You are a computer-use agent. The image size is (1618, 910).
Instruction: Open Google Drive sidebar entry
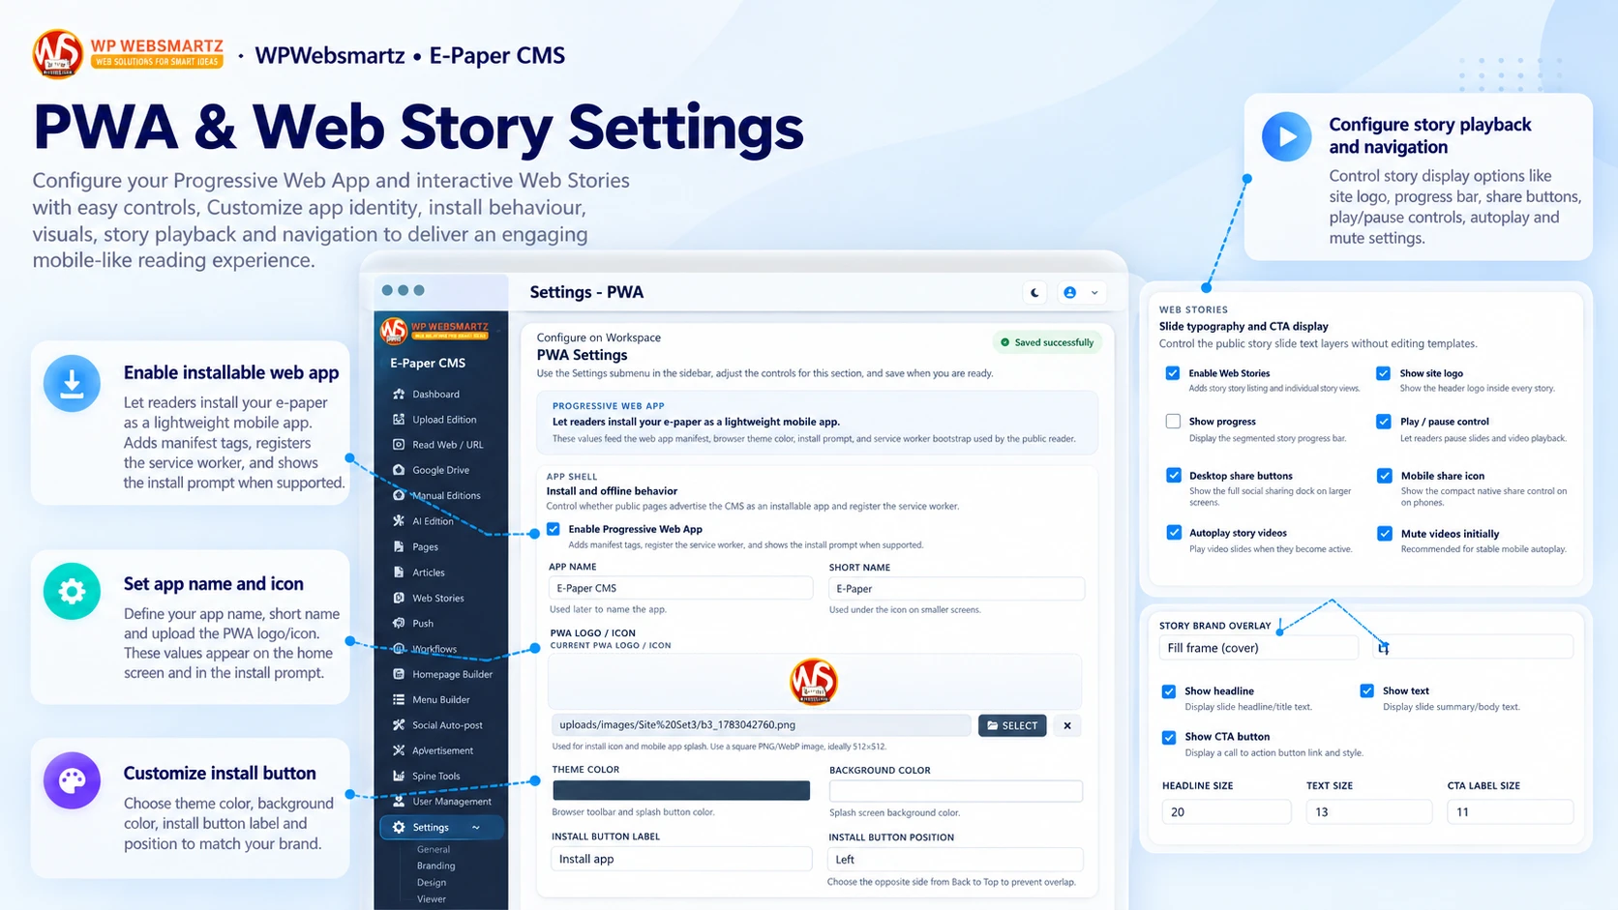pos(439,470)
